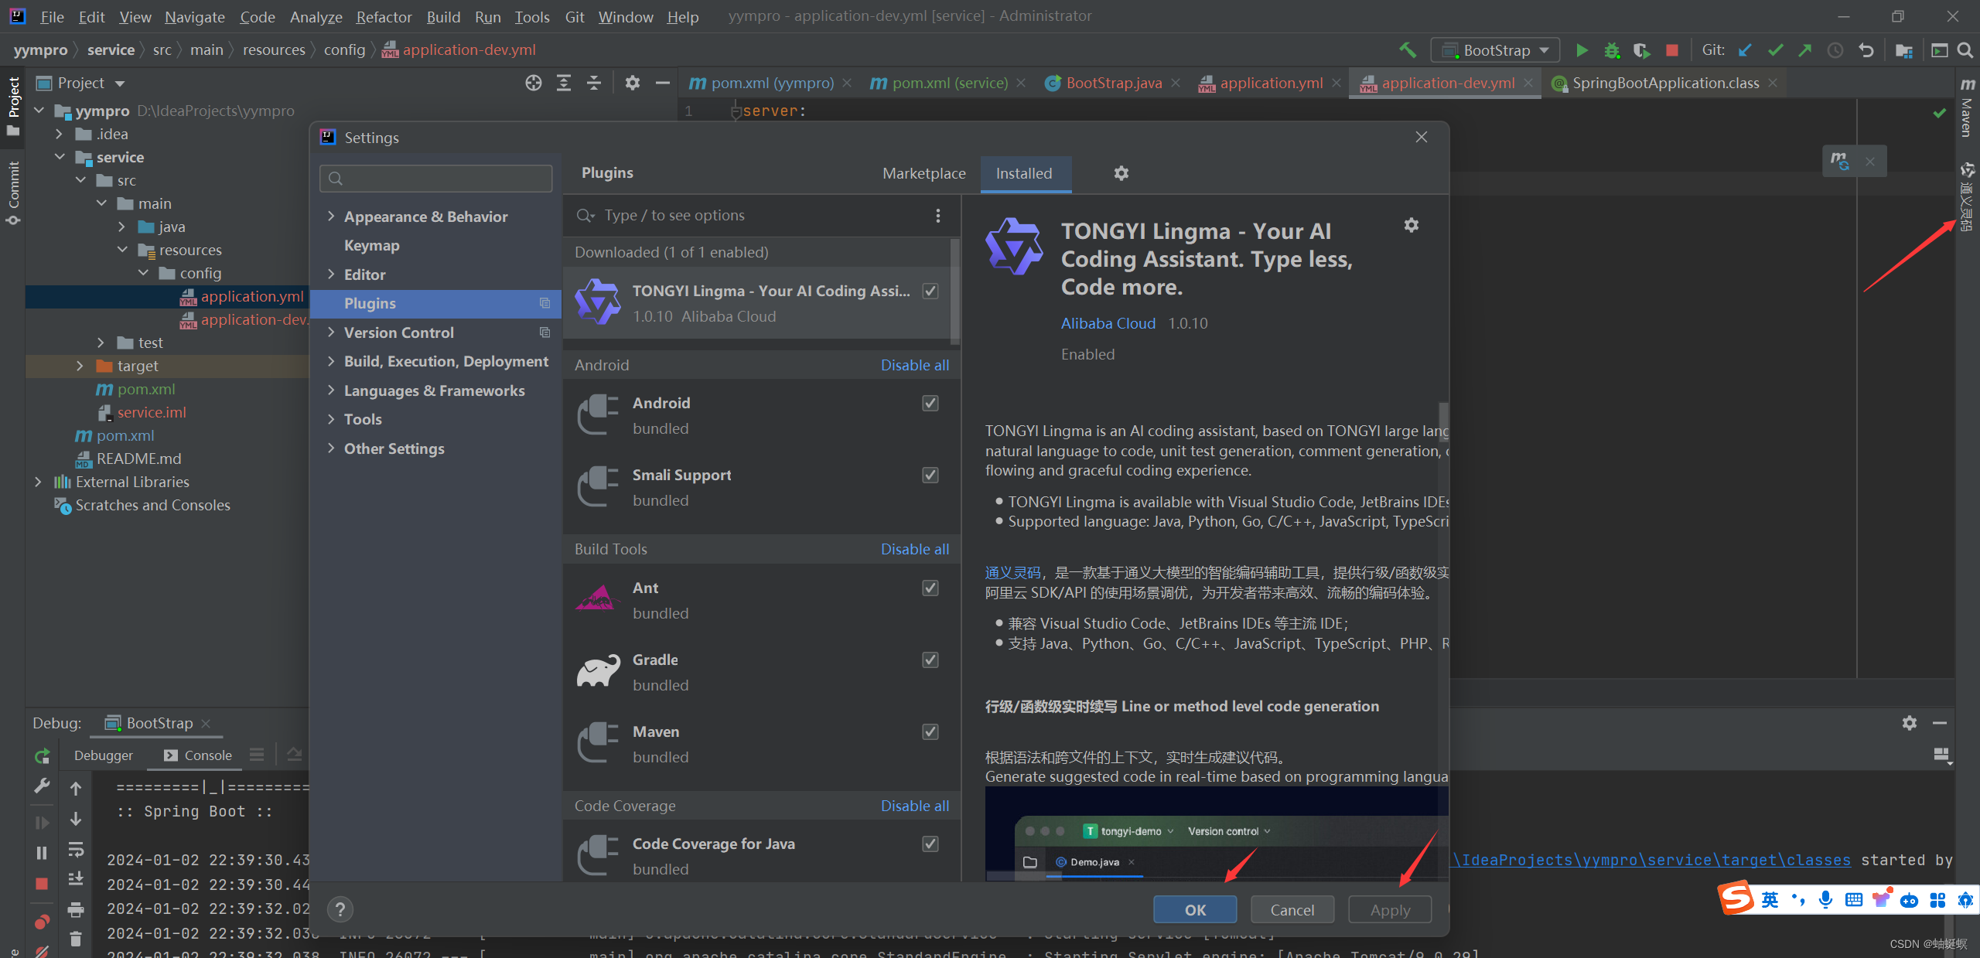Open the Maven tool window sidebar

point(1968,108)
